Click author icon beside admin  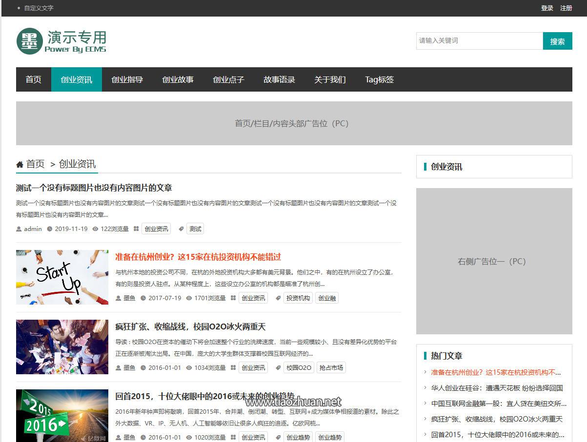[19, 229]
